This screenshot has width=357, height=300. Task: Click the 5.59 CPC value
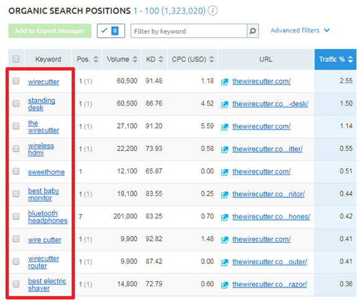[207, 126]
